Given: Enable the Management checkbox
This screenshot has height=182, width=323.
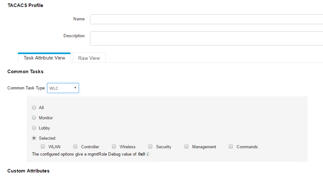Looking at the screenshot, I should tap(186, 146).
